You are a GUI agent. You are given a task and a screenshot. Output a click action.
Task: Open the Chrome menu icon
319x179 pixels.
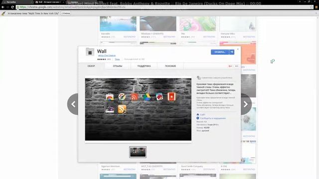pyautogui.click(x=317, y=7)
